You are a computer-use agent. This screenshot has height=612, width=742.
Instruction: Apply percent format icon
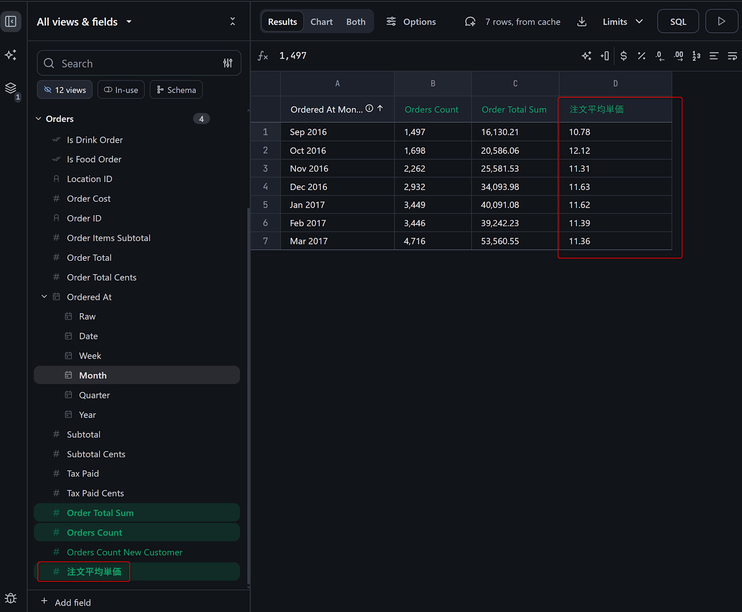641,56
